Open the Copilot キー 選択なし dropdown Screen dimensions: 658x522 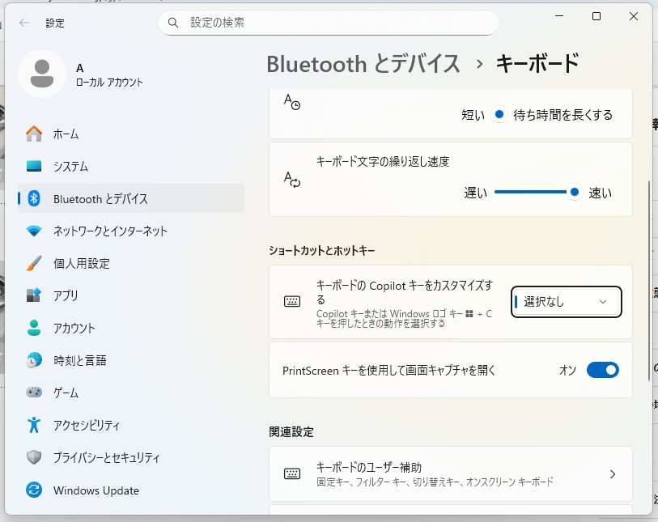[566, 301]
